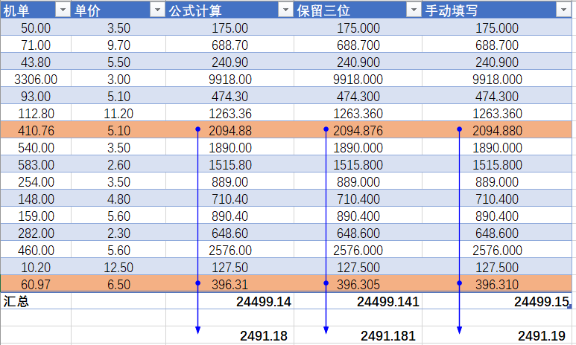
Task: Select the cell containing 1263.36
Action: [x=230, y=113]
